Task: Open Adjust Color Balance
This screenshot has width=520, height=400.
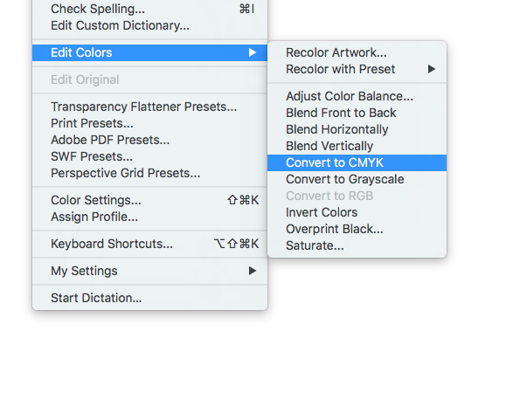Action: [357, 96]
